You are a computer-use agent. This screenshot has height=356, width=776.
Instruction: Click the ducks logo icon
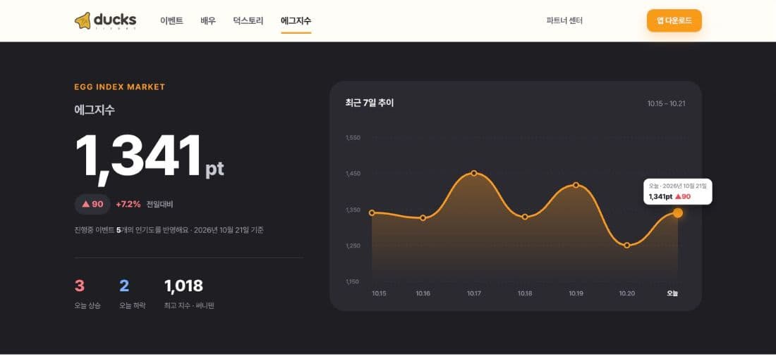point(83,20)
